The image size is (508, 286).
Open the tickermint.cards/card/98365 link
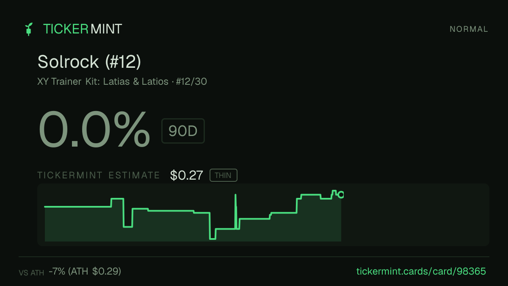tap(421, 271)
